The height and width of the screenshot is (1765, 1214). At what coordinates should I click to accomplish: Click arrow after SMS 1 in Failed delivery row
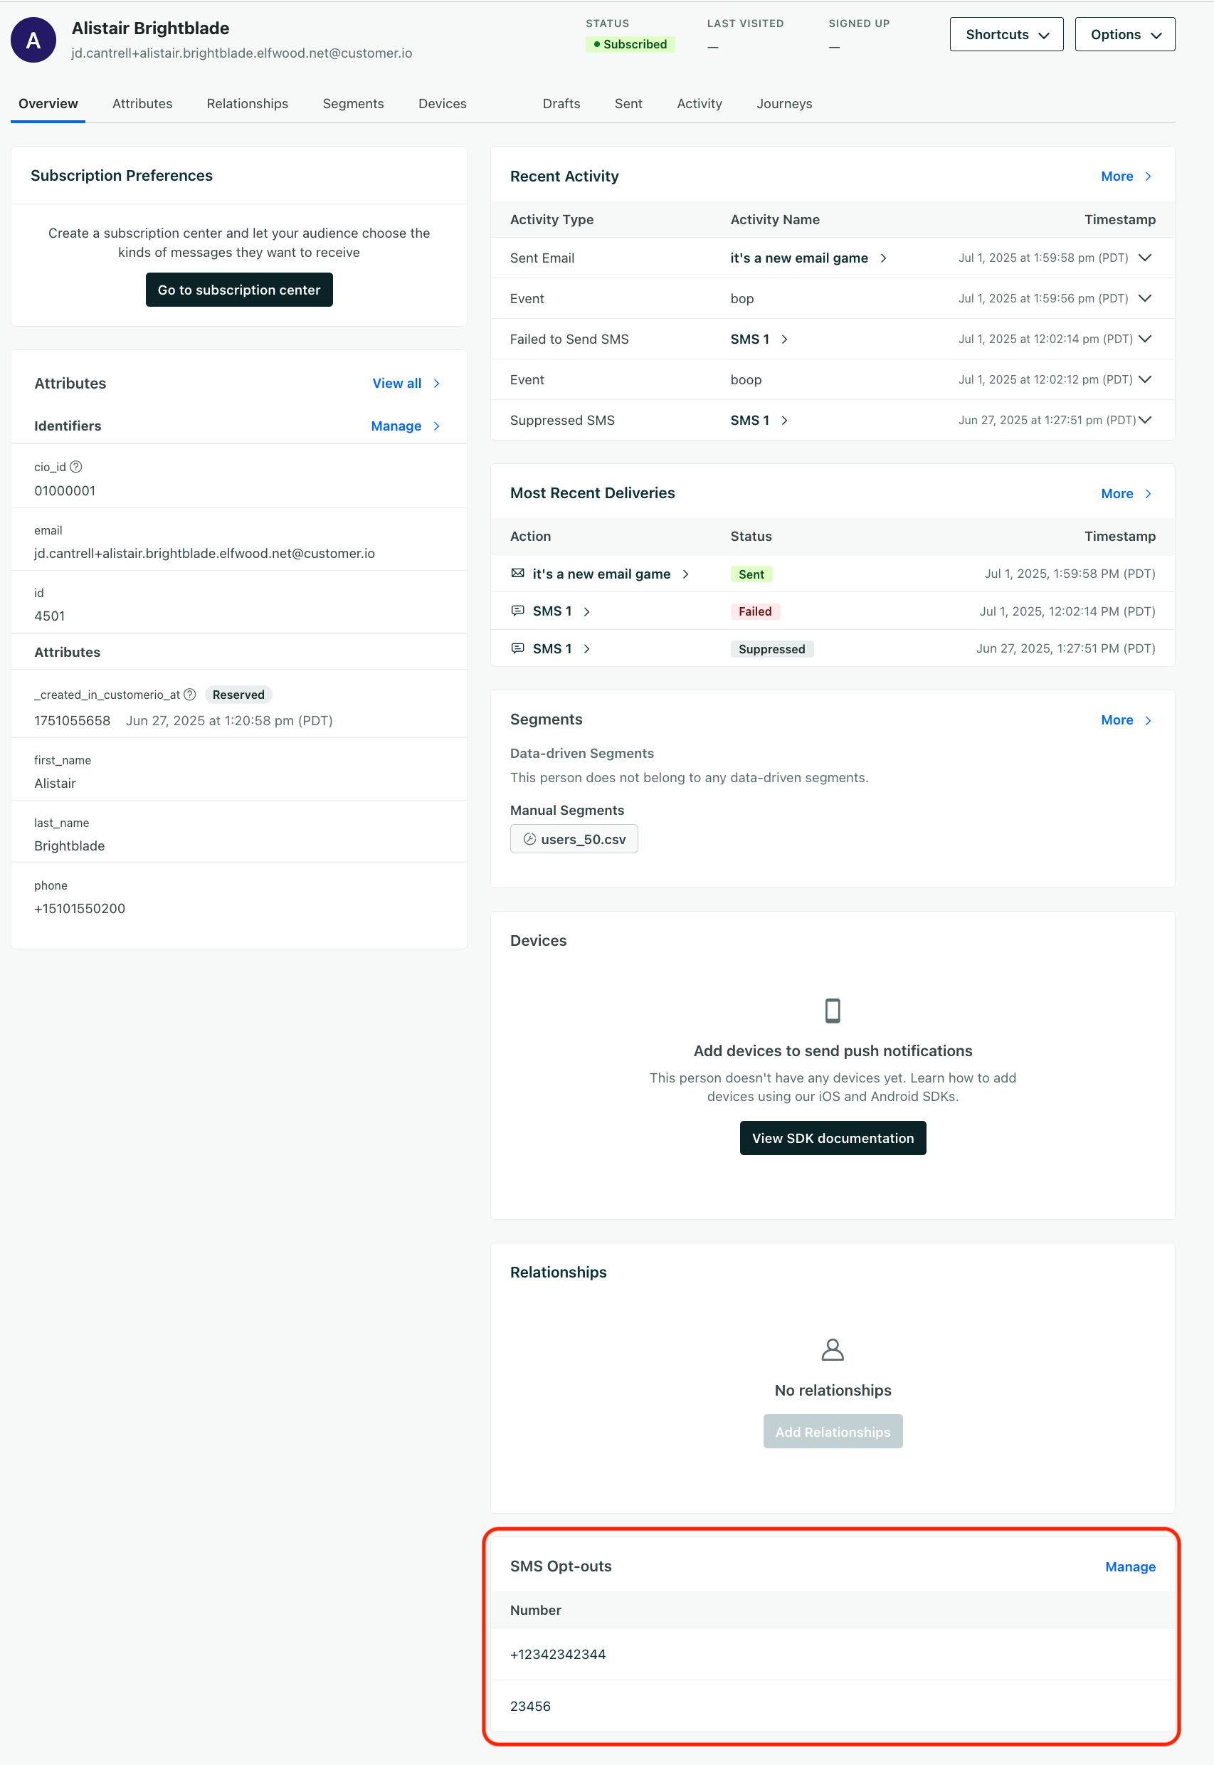586,611
